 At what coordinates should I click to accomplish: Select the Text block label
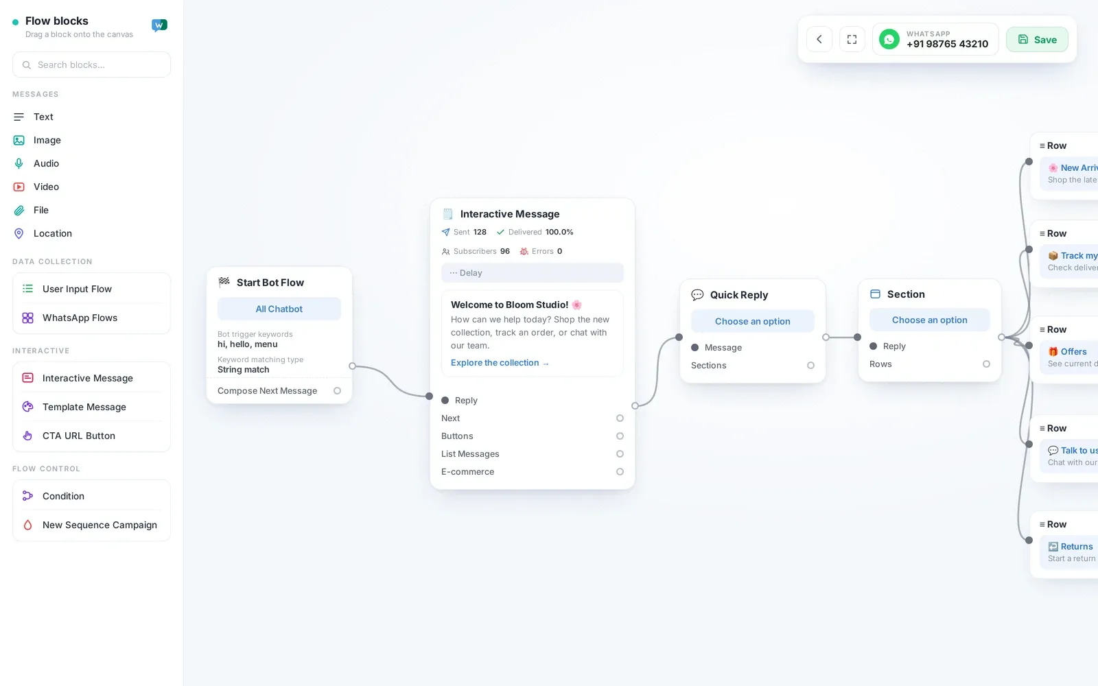43,117
